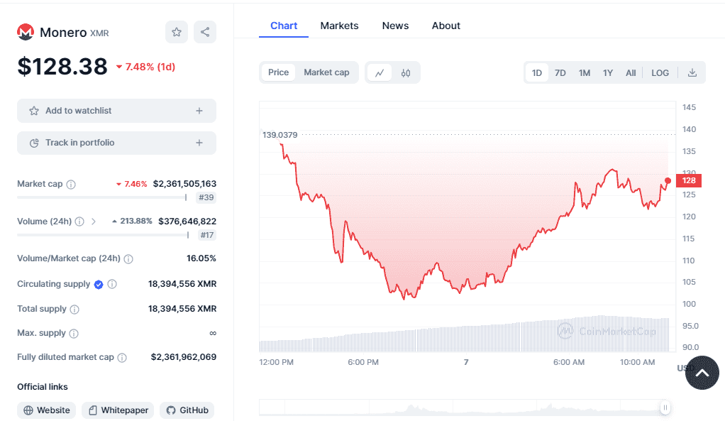Open the GitHub official link
Viewport: 725px width, 421px height.
pyautogui.click(x=187, y=410)
